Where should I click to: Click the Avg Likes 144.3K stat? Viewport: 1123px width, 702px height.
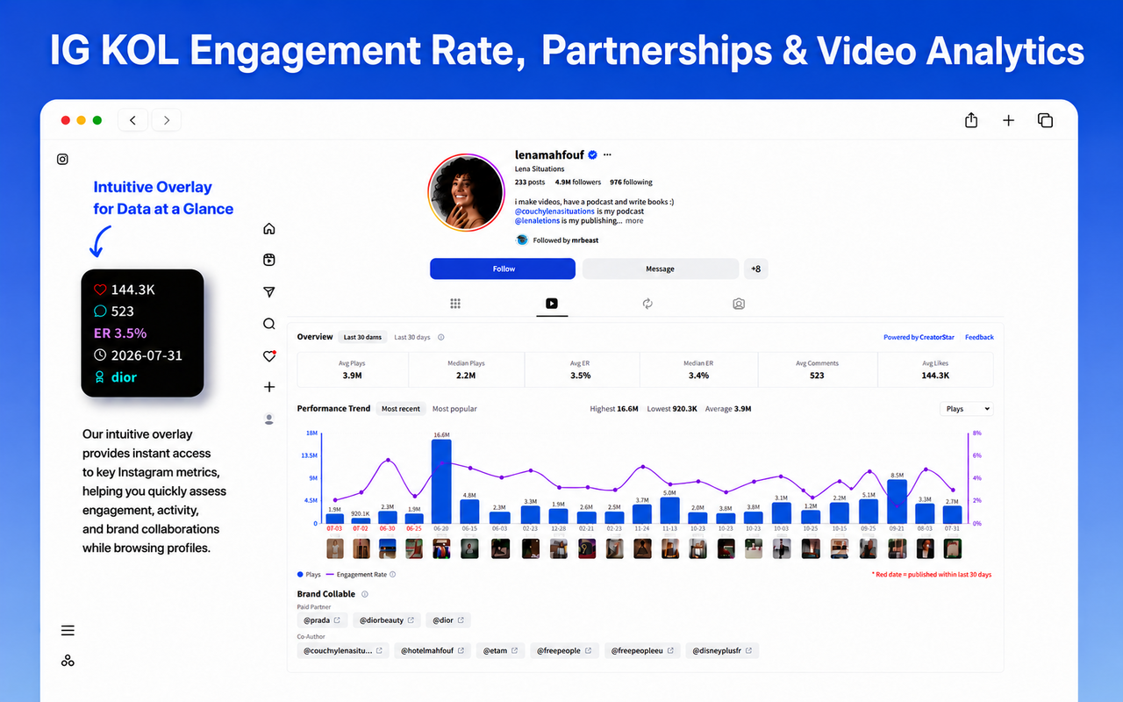click(935, 369)
